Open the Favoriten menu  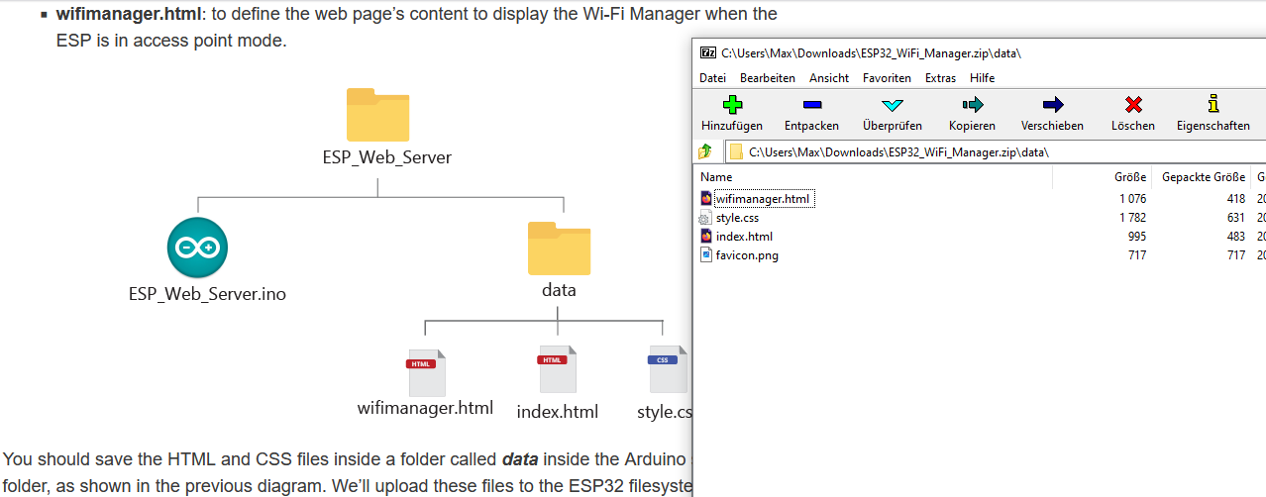click(x=887, y=78)
